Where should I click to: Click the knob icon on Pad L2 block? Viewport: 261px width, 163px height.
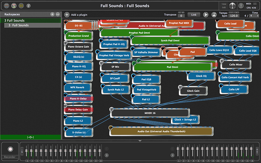tap(133, 96)
